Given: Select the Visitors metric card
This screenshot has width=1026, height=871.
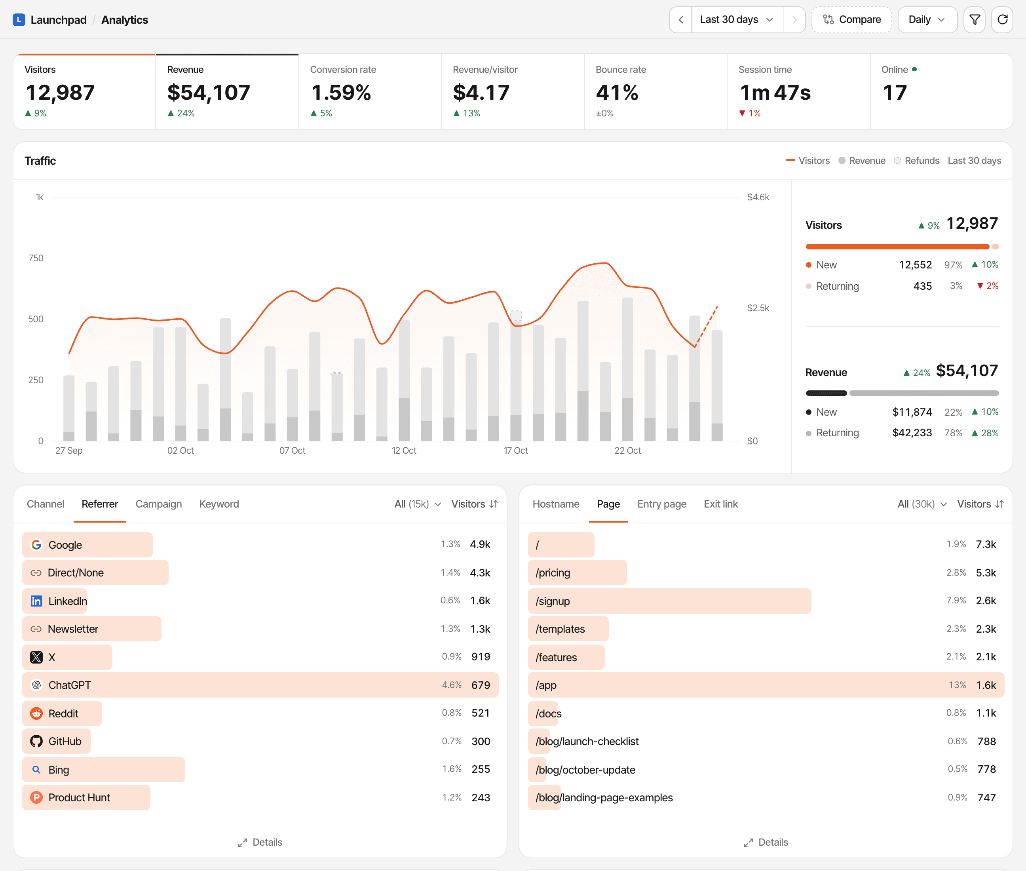Looking at the screenshot, I should (84, 92).
